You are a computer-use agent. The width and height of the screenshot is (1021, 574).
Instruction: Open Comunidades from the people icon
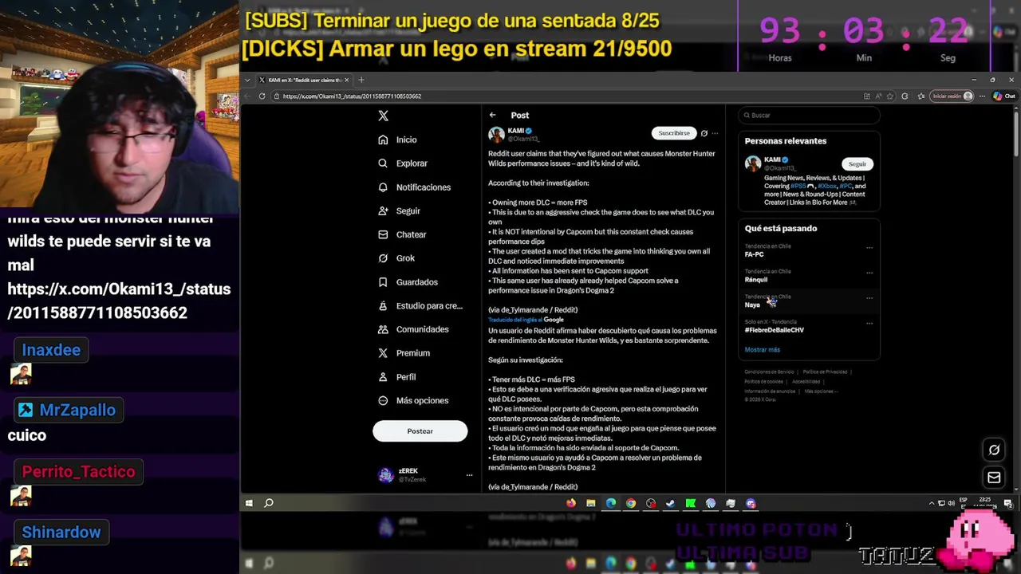pos(383,329)
